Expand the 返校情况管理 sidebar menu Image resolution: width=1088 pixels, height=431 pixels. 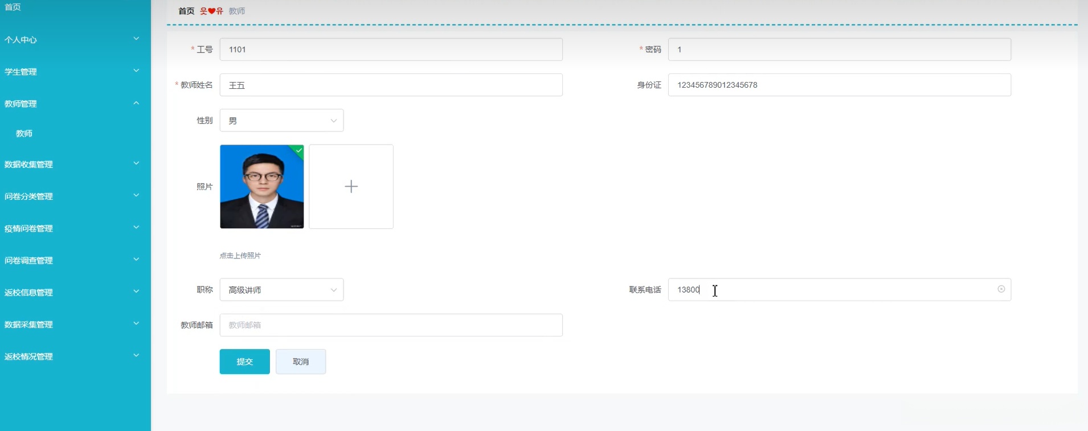pyautogui.click(x=75, y=356)
